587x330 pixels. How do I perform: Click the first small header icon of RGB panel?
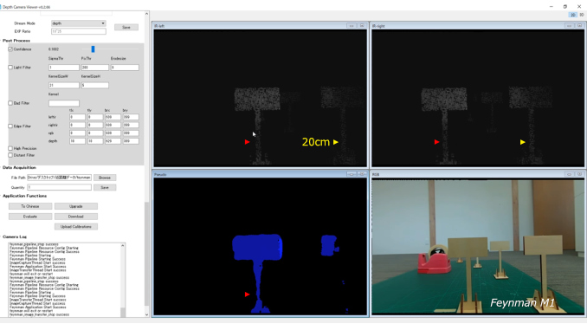(569, 174)
